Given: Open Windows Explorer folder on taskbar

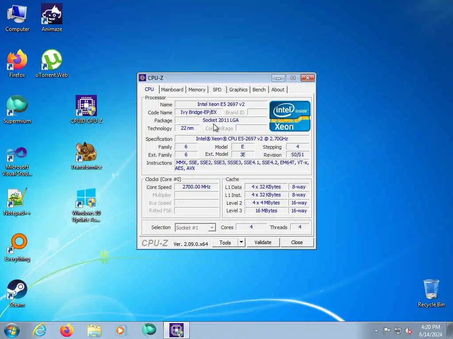Looking at the screenshot, I should coord(94,331).
